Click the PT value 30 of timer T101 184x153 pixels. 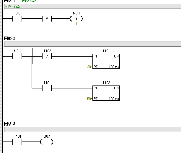tap(89, 67)
